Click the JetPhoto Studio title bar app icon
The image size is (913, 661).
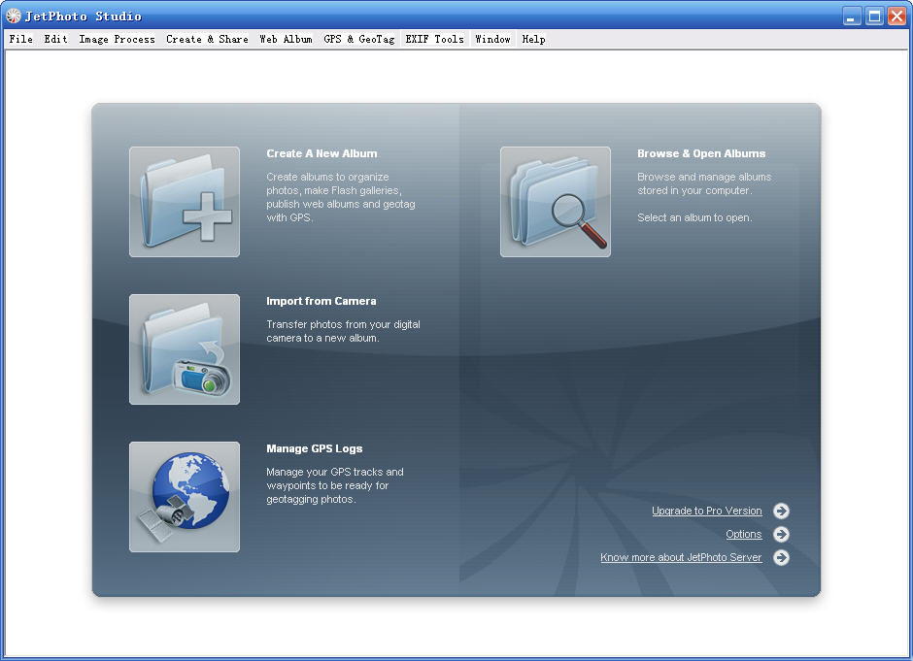14,16
